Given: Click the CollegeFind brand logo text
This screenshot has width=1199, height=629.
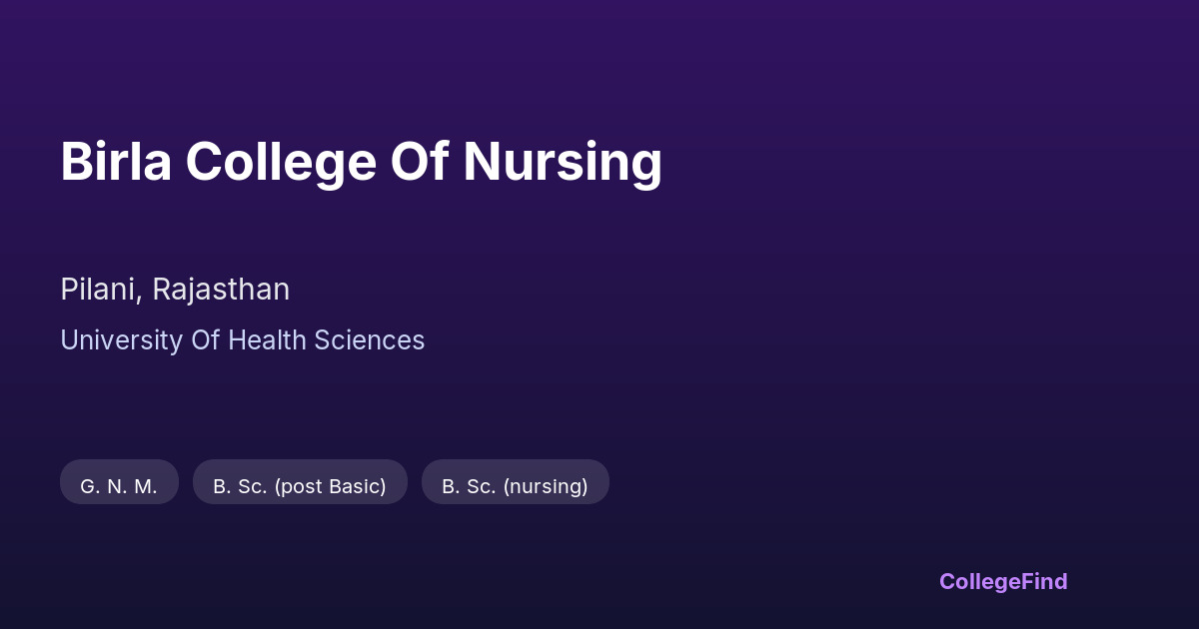Looking at the screenshot, I should tap(1002, 581).
